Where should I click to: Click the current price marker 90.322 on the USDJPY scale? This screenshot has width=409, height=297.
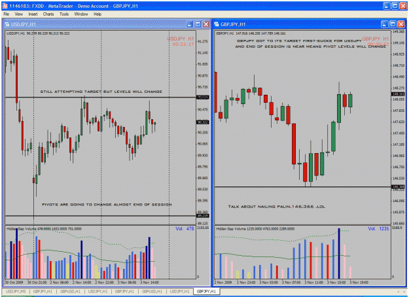(x=203, y=122)
